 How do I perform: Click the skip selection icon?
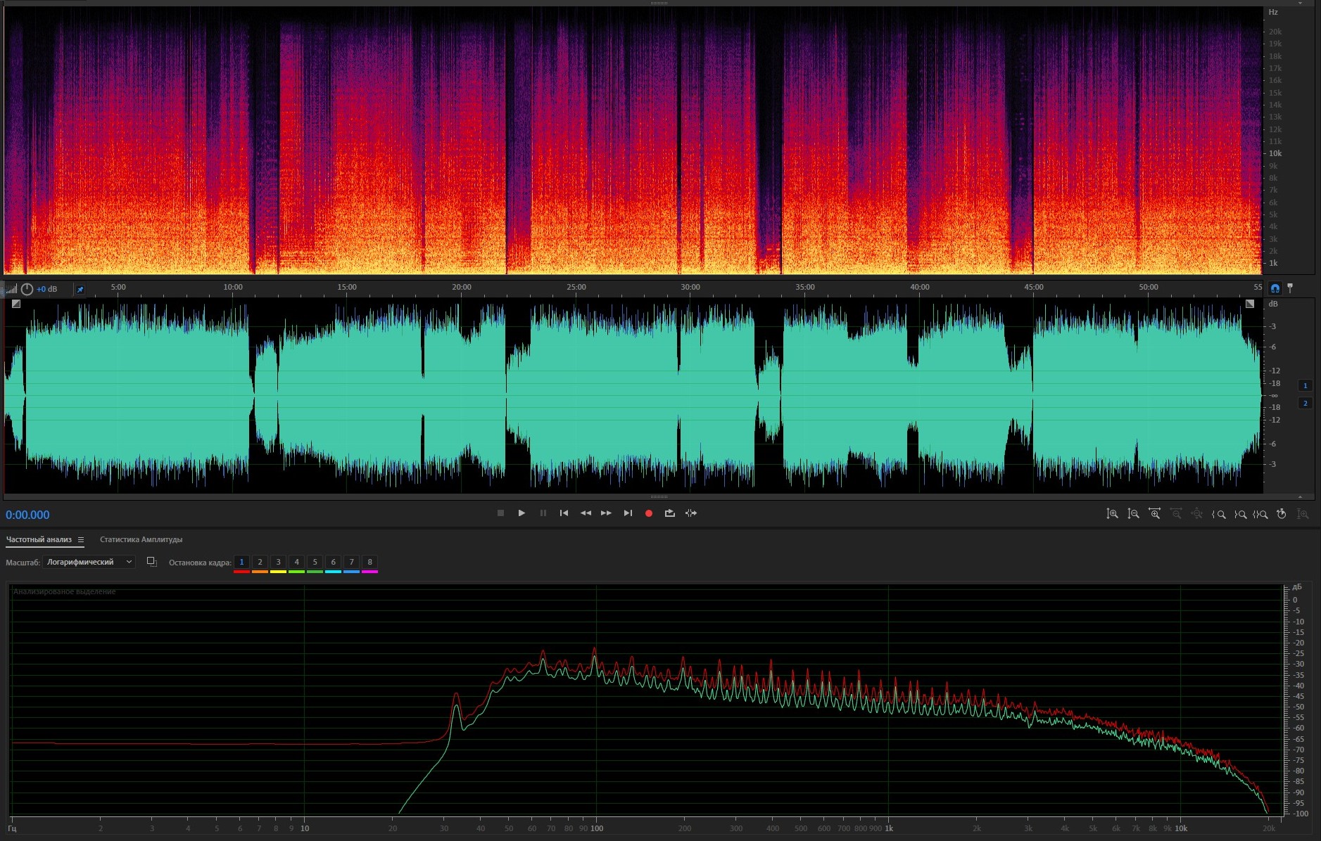(691, 513)
